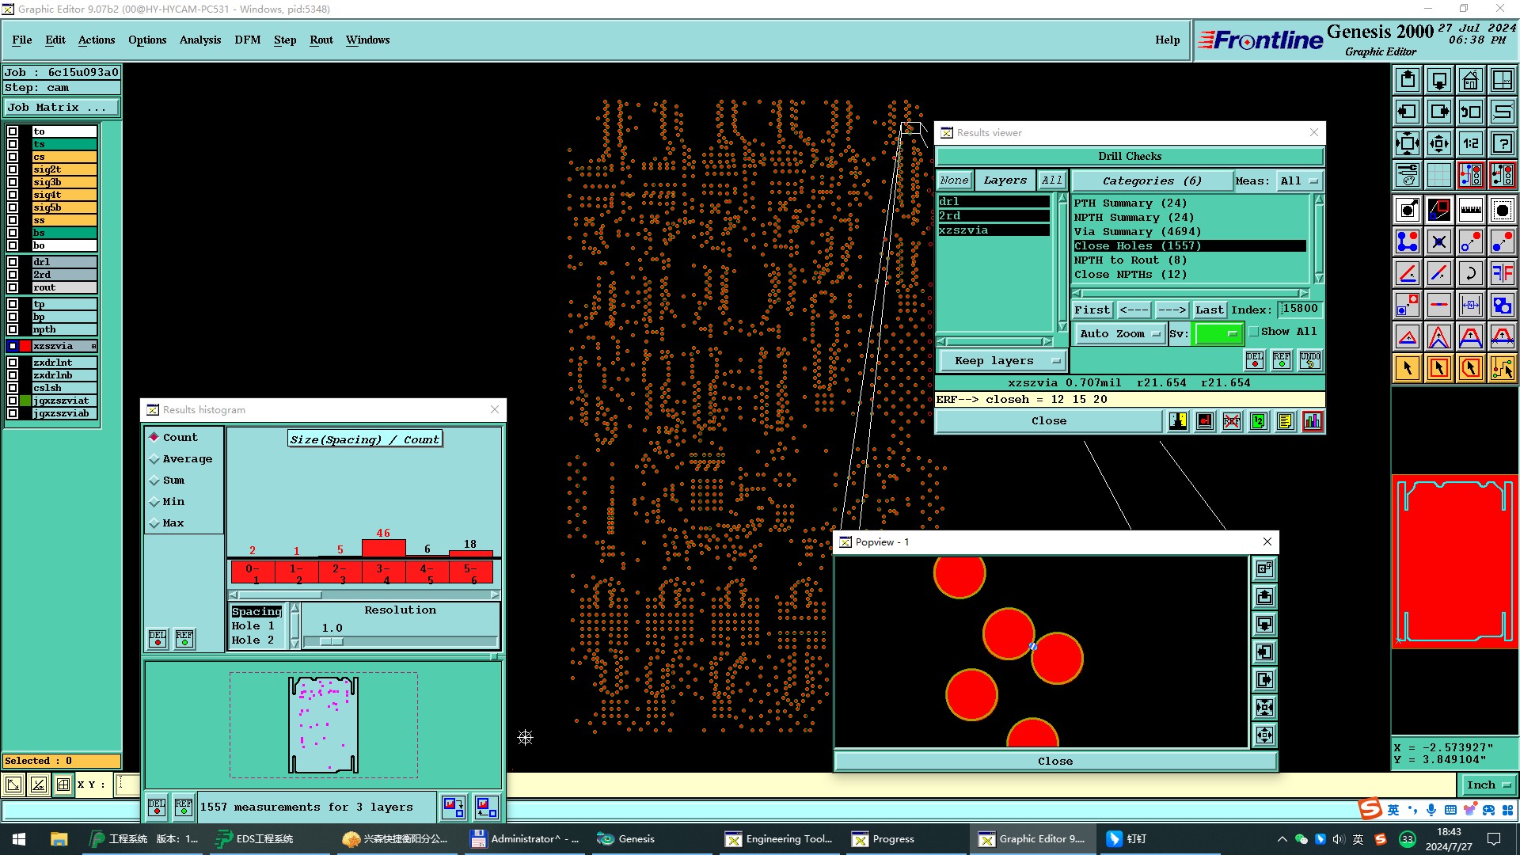Open the Analysis menu
Screen dimensions: 1520x855
(x=199, y=40)
